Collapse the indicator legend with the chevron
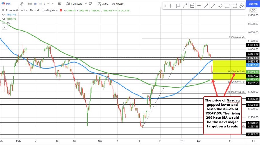260x145 pixels. pos(4,27)
